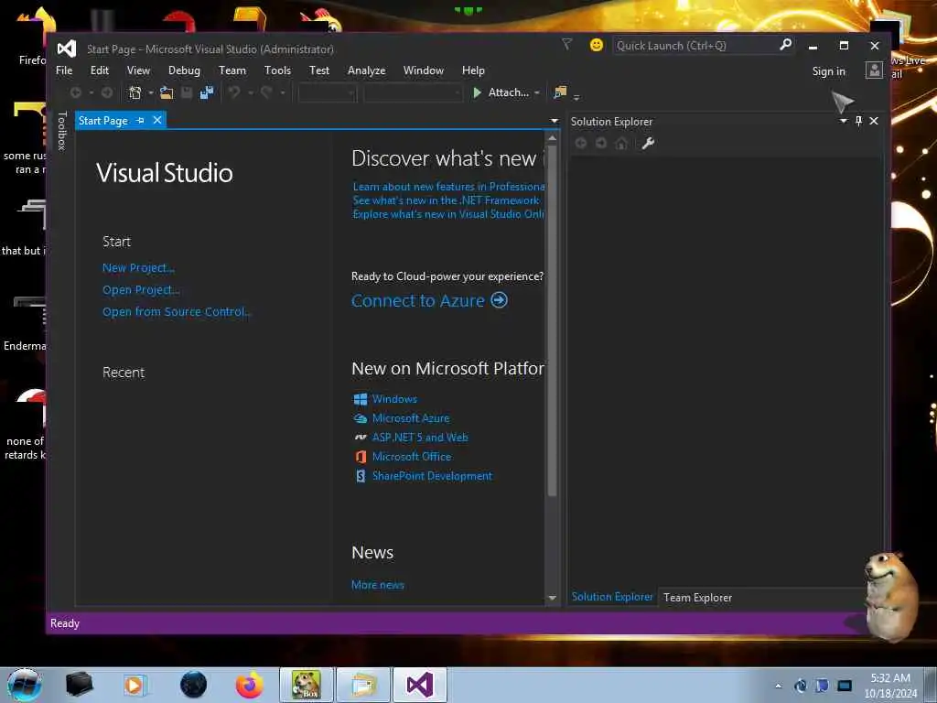
Task: Click the Start Page vertical scrollbar
Action: [552, 319]
